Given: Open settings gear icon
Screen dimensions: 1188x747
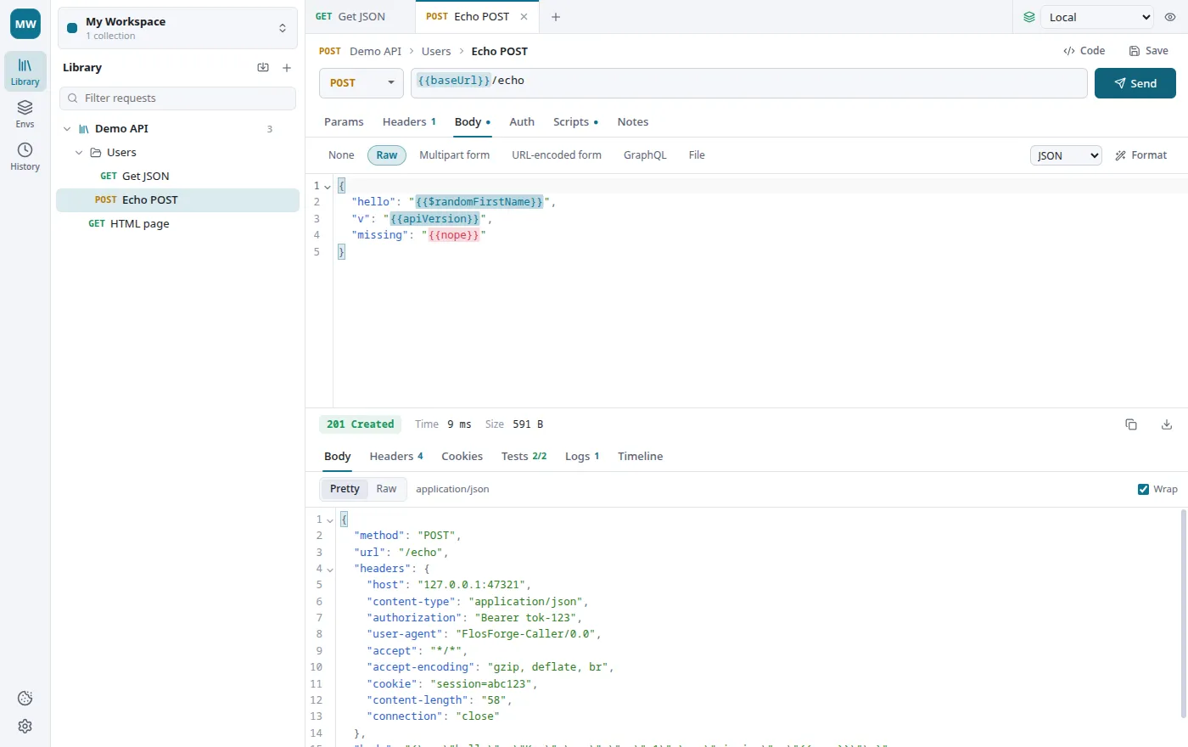Looking at the screenshot, I should (25, 727).
